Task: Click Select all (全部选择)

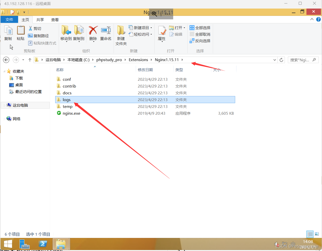Action: (200, 28)
